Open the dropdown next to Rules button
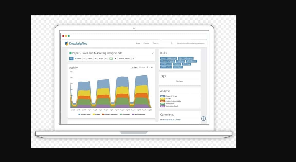The image size is (296, 162). point(95,59)
